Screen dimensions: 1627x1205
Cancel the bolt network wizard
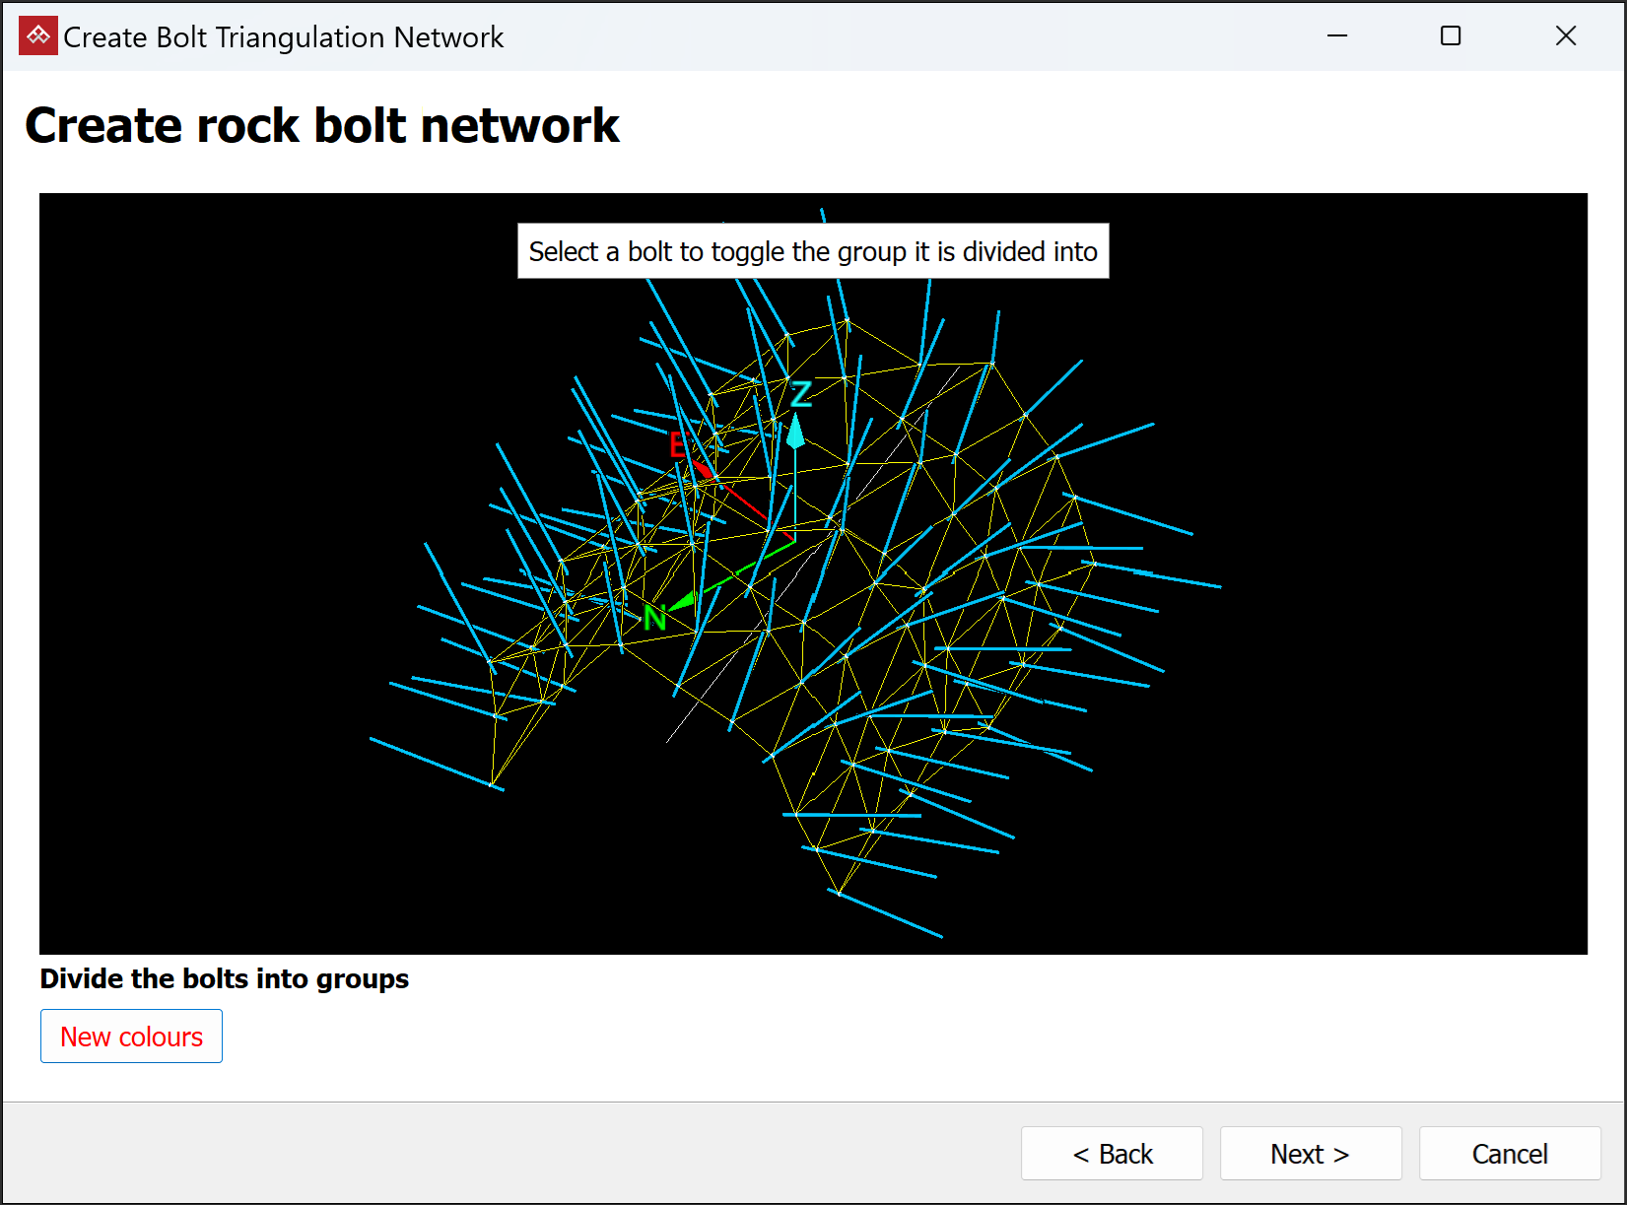click(x=1509, y=1153)
